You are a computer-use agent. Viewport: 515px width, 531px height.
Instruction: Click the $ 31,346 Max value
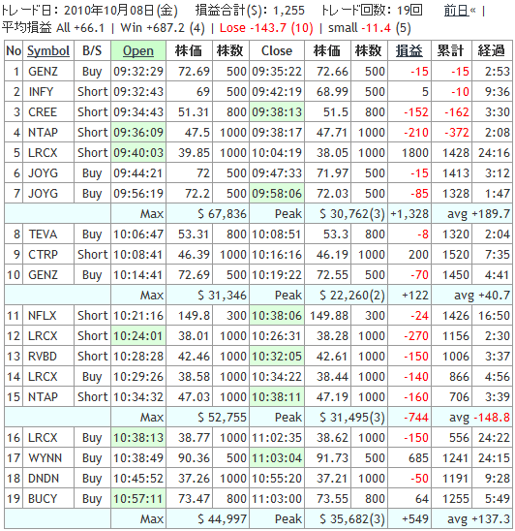222,295
